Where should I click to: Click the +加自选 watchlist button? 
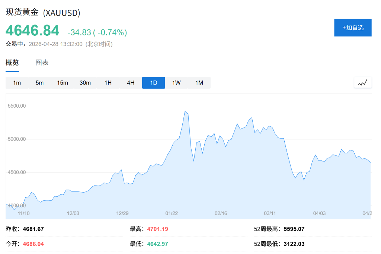point(353,28)
